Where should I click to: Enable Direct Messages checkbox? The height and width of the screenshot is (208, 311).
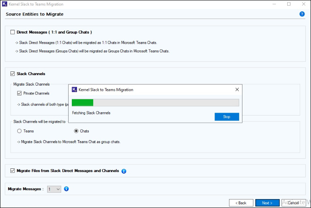click(x=13, y=32)
